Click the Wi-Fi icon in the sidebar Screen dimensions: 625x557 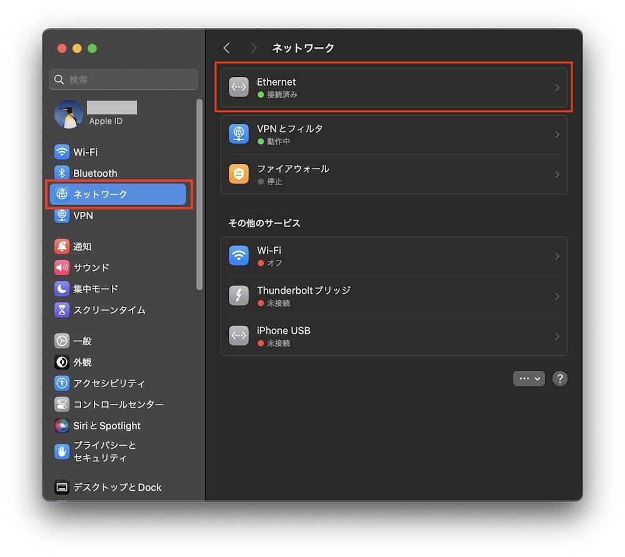point(62,152)
